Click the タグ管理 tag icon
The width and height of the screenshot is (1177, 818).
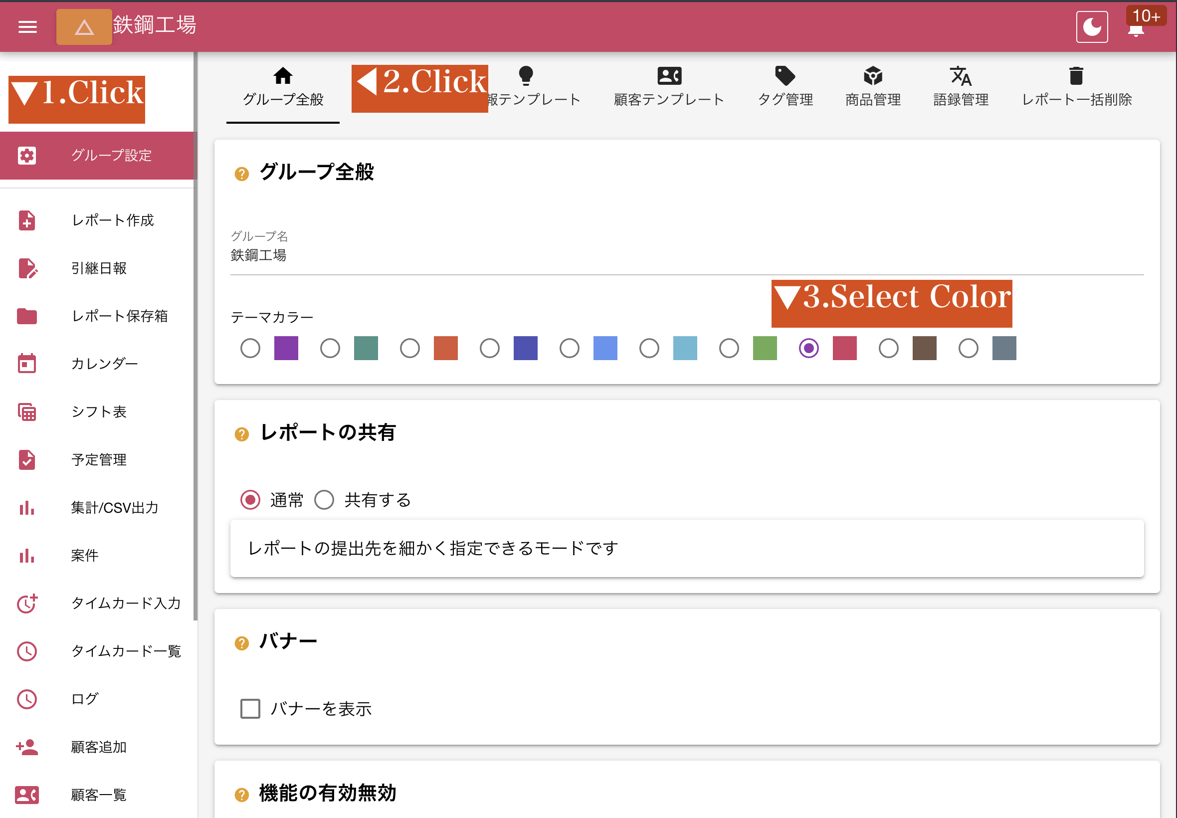785,76
